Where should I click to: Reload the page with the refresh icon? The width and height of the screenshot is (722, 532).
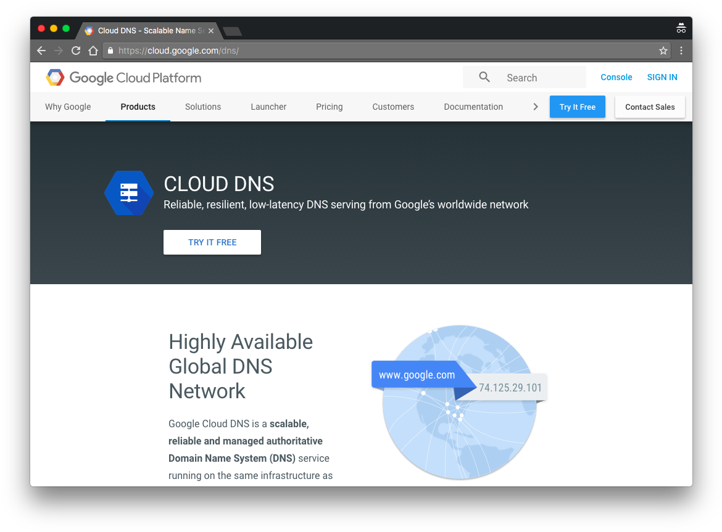click(x=76, y=51)
